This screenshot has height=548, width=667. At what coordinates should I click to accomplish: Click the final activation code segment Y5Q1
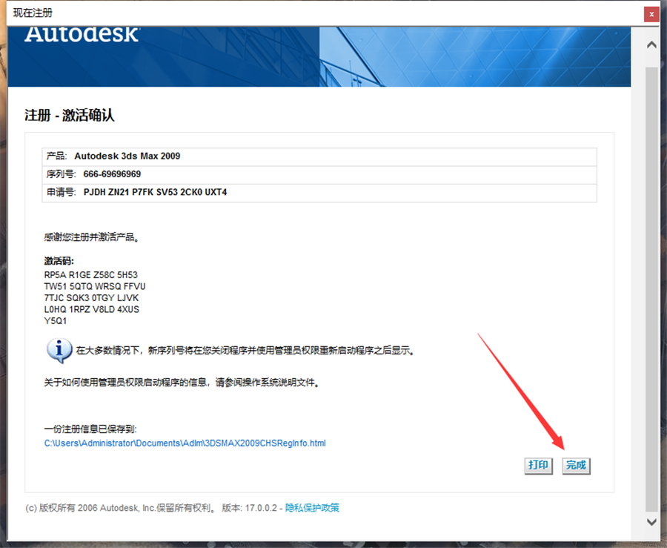point(56,321)
